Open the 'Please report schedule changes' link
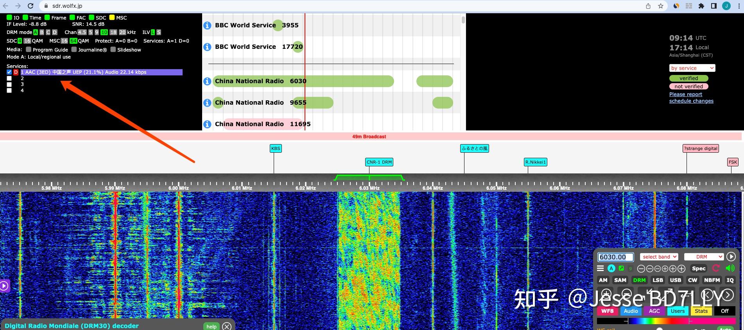 [691, 98]
